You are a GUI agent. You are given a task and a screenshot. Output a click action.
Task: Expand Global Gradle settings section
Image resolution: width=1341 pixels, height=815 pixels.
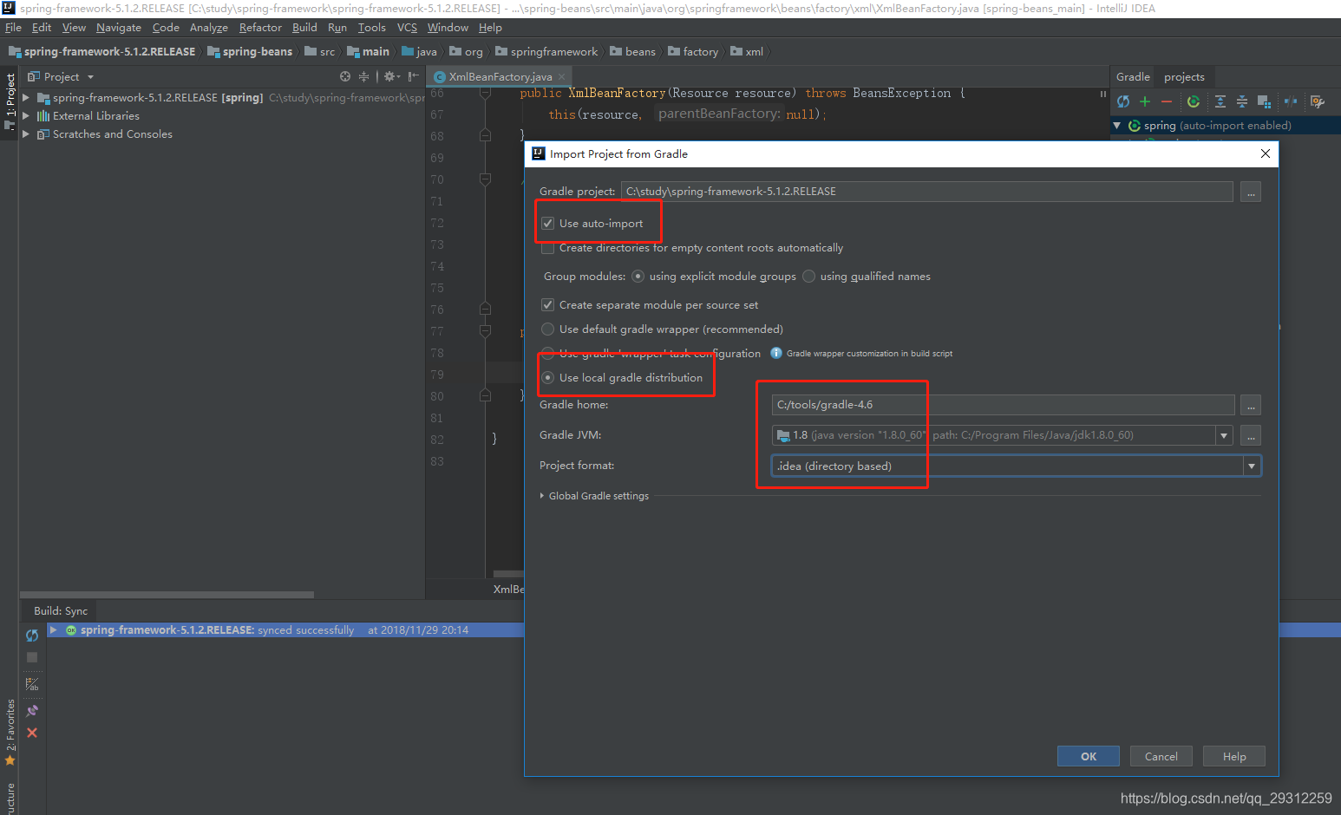tap(542, 496)
